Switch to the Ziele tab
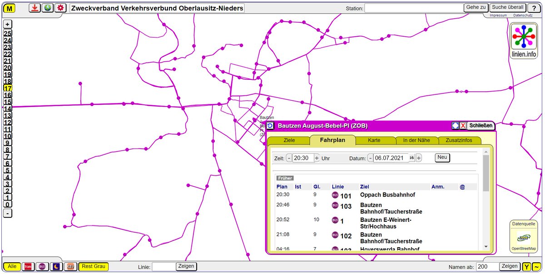Screen dimensions: 545x274 [x=289, y=140]
